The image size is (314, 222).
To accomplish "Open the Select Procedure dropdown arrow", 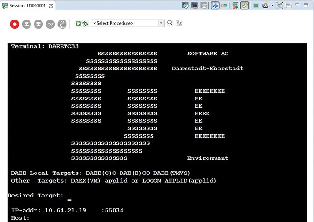I will pyautogui.click(x=161, y=23).
